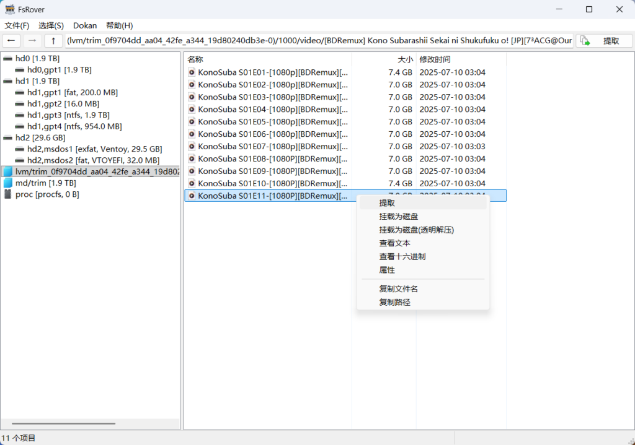Click the S01E11 video file icon
Screen dimensions: 635x445
(192, 196)
